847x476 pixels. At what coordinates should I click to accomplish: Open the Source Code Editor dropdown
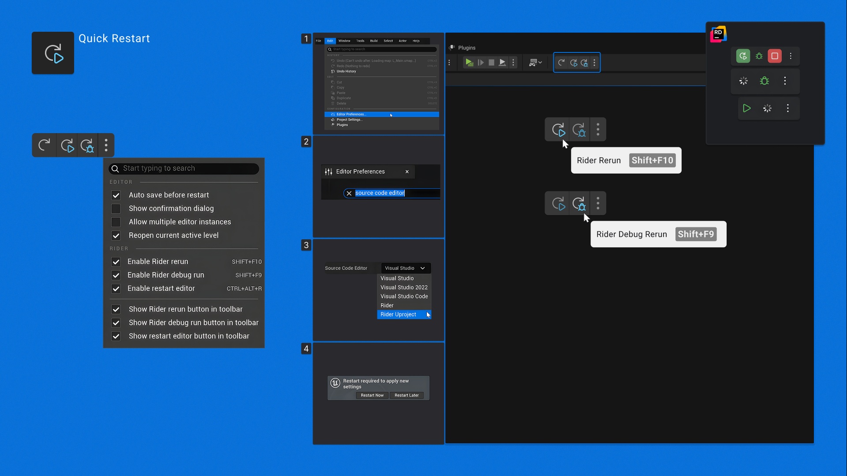pyautogui.click(x=406, y=268)
